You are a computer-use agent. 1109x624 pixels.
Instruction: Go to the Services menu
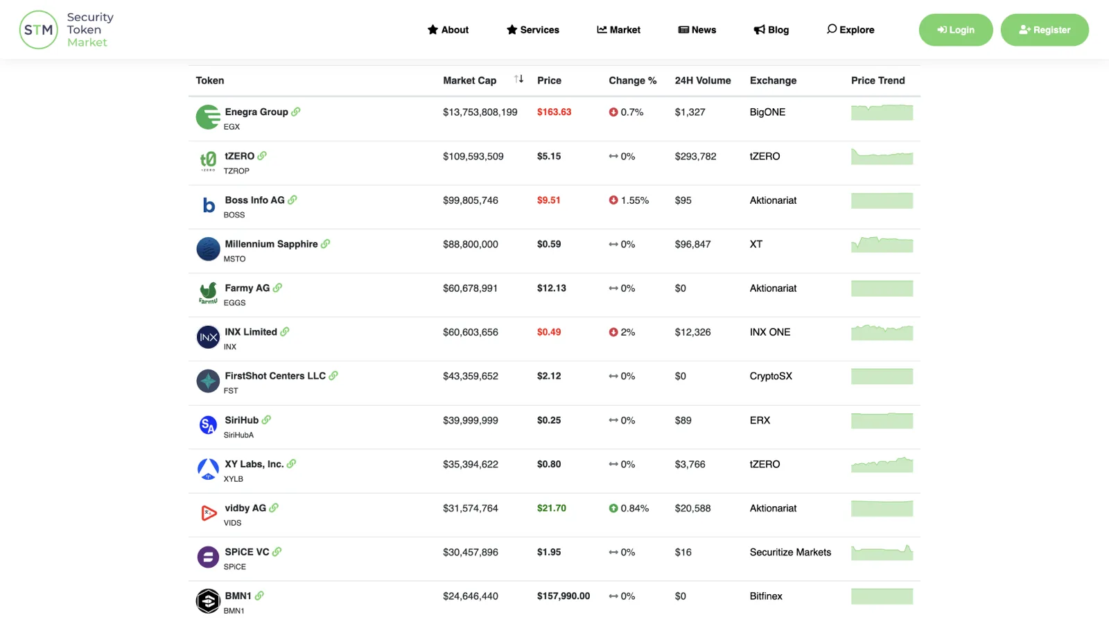click(x=532, y=30)
